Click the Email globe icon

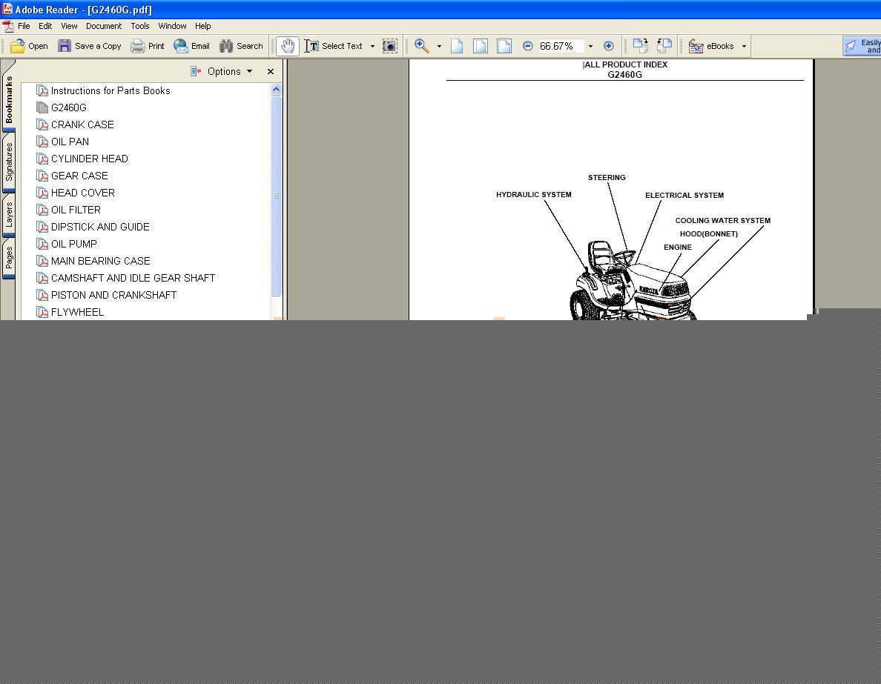tap(180, 46)
